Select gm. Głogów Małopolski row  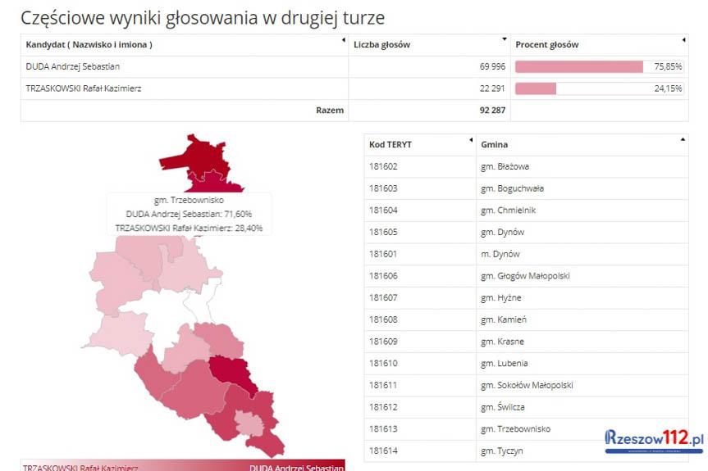[x=525, y=276]
